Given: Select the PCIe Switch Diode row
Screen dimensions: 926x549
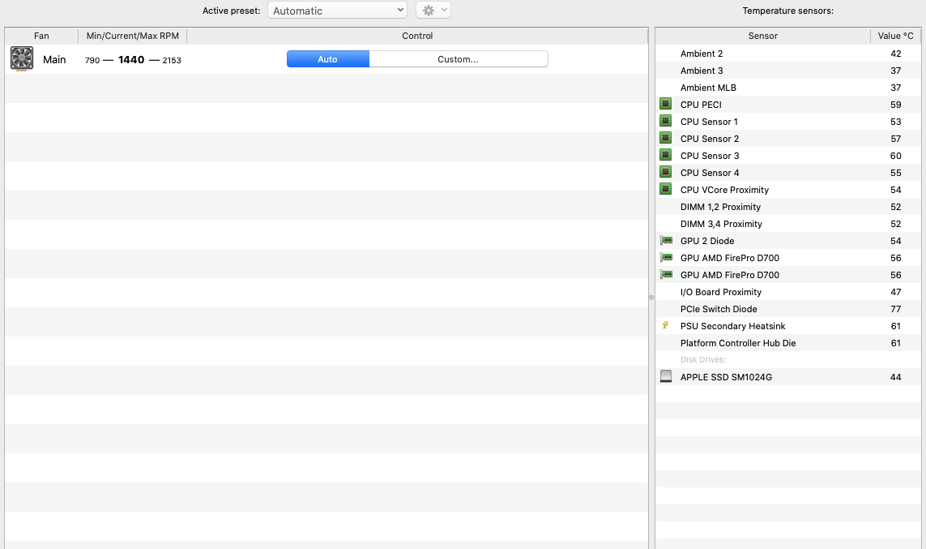Looking at the screenshot, I should click(787, 309).
